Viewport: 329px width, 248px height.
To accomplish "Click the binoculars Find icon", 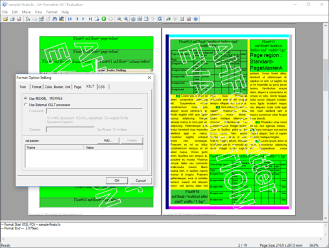I will [x=55, y=19].
